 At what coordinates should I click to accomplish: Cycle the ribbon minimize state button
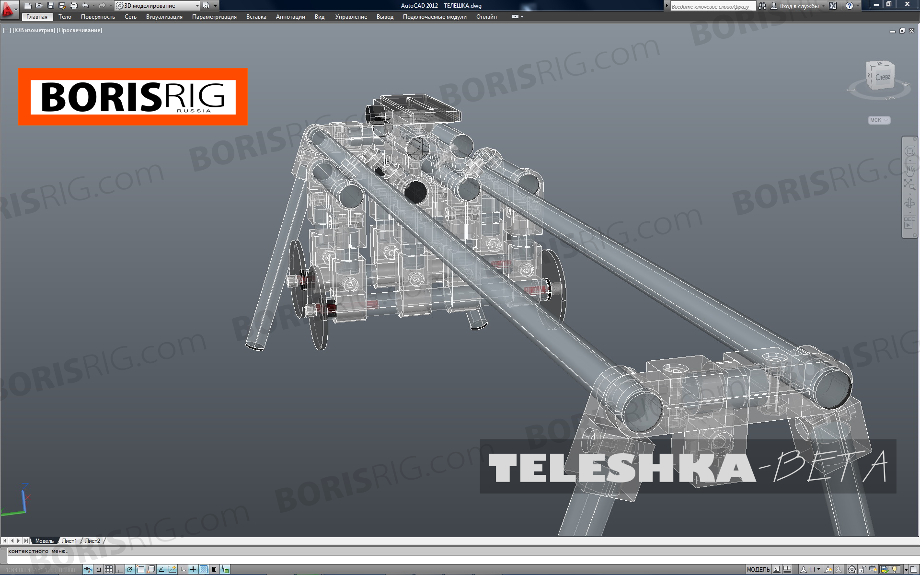point(515,17)
